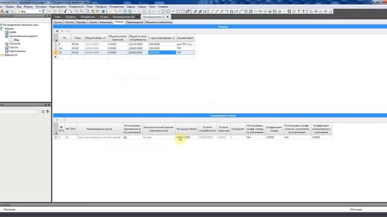This screenshot has height=217, width=387.
Task: Switch to the 'Свалки' sub-tab
Action: coord(93,22)
